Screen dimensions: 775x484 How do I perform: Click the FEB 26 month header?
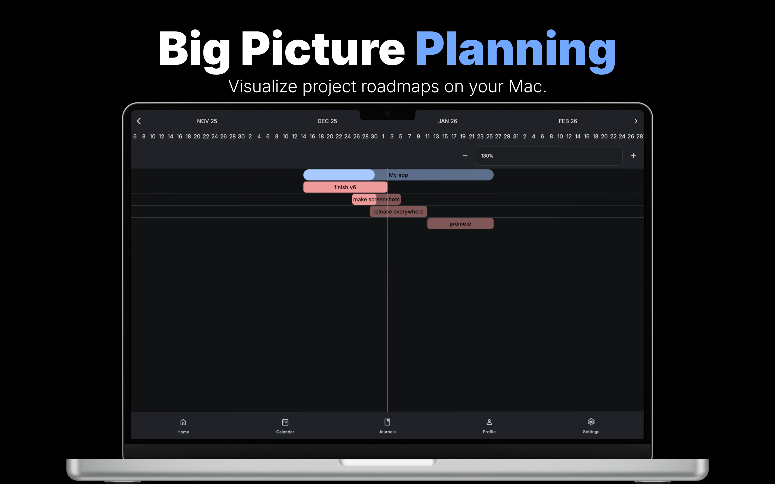(568, 121)
